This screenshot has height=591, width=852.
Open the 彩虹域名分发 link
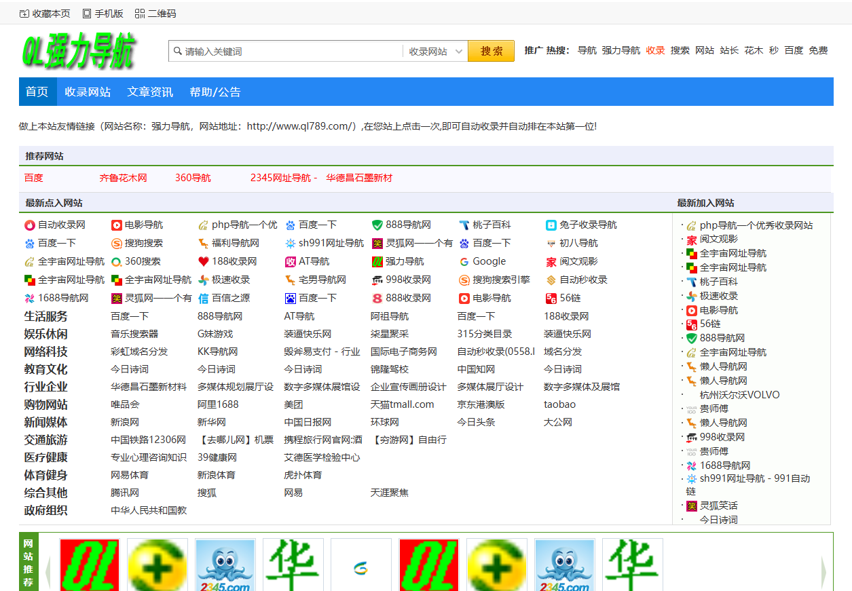click(139, 352)
